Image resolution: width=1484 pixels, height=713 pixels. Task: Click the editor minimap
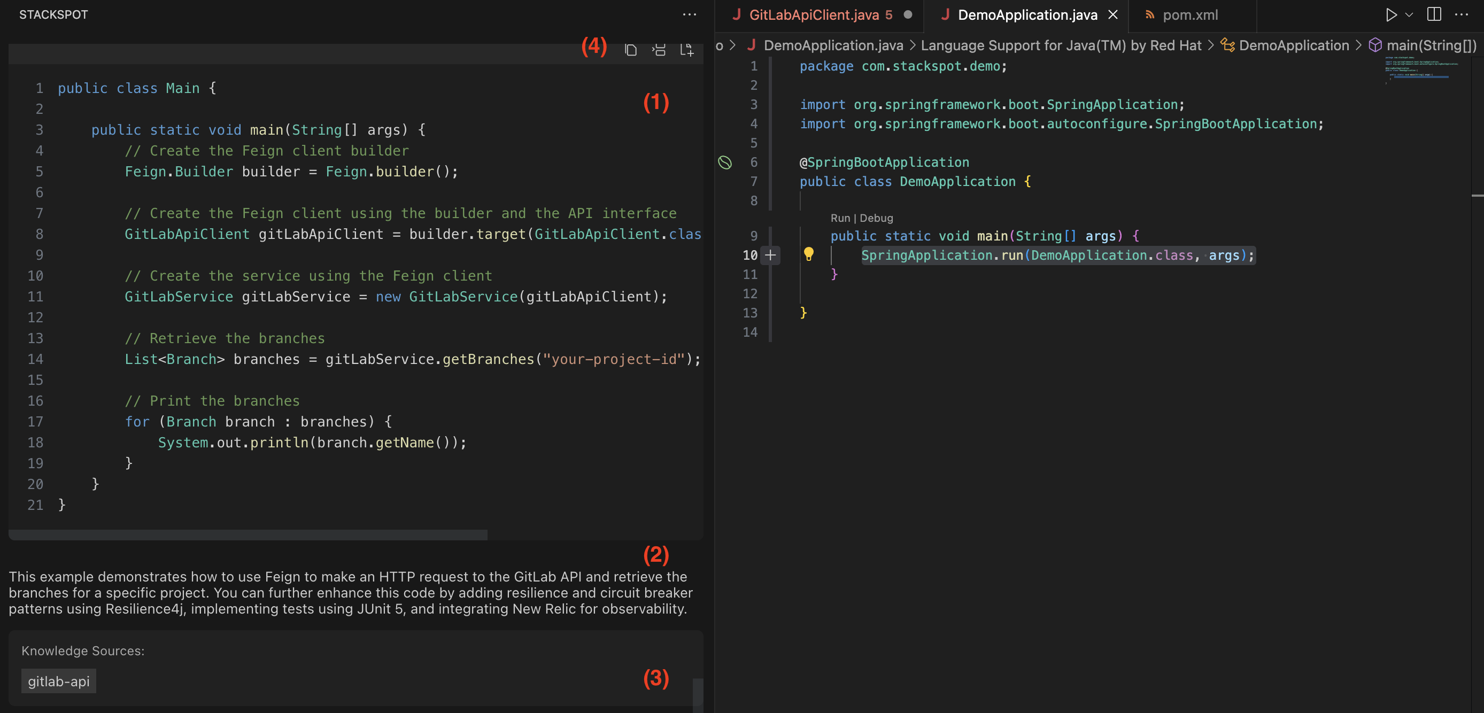[x=1421, y=69]
